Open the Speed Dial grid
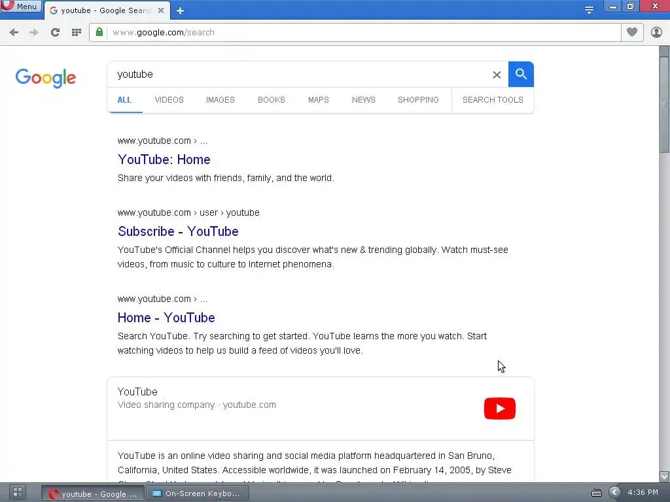Screen dimensions: 670x502 click(x=77, y=33)
